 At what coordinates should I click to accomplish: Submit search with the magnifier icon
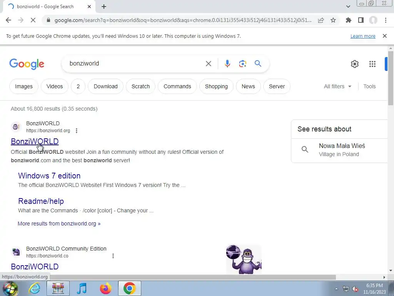(258, 64)
